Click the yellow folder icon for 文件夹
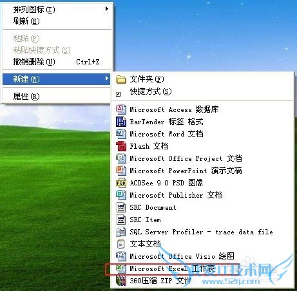Screen dimensions: 297x291 pos(121,80)
